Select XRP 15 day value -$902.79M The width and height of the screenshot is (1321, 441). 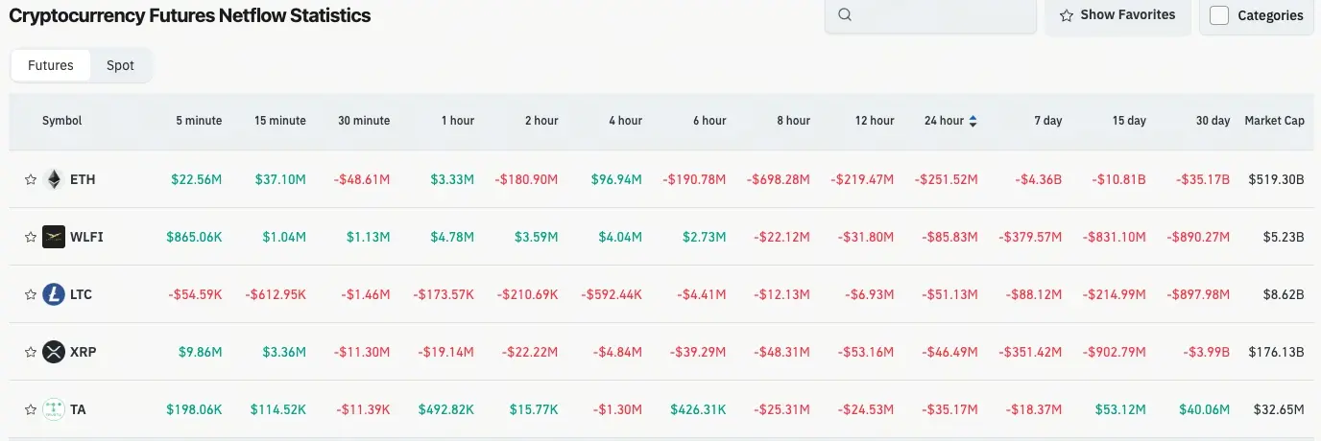point(1115,352)
